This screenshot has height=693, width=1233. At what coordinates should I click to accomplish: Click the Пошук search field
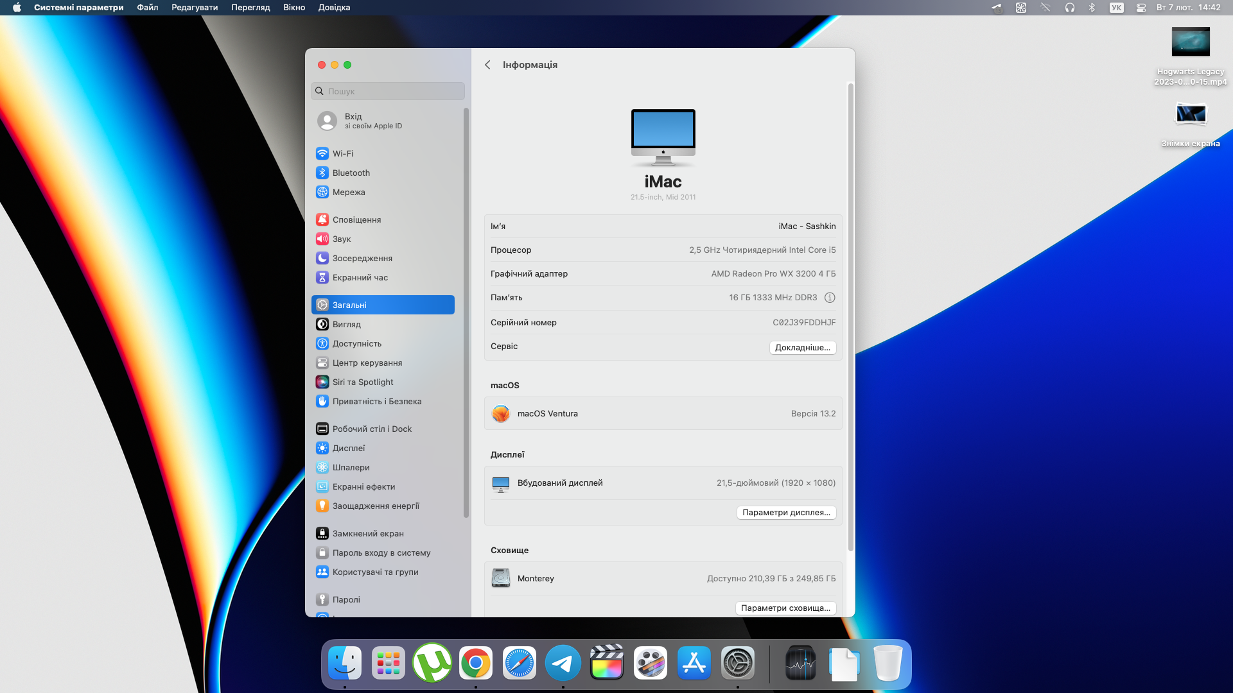[388, 91]
